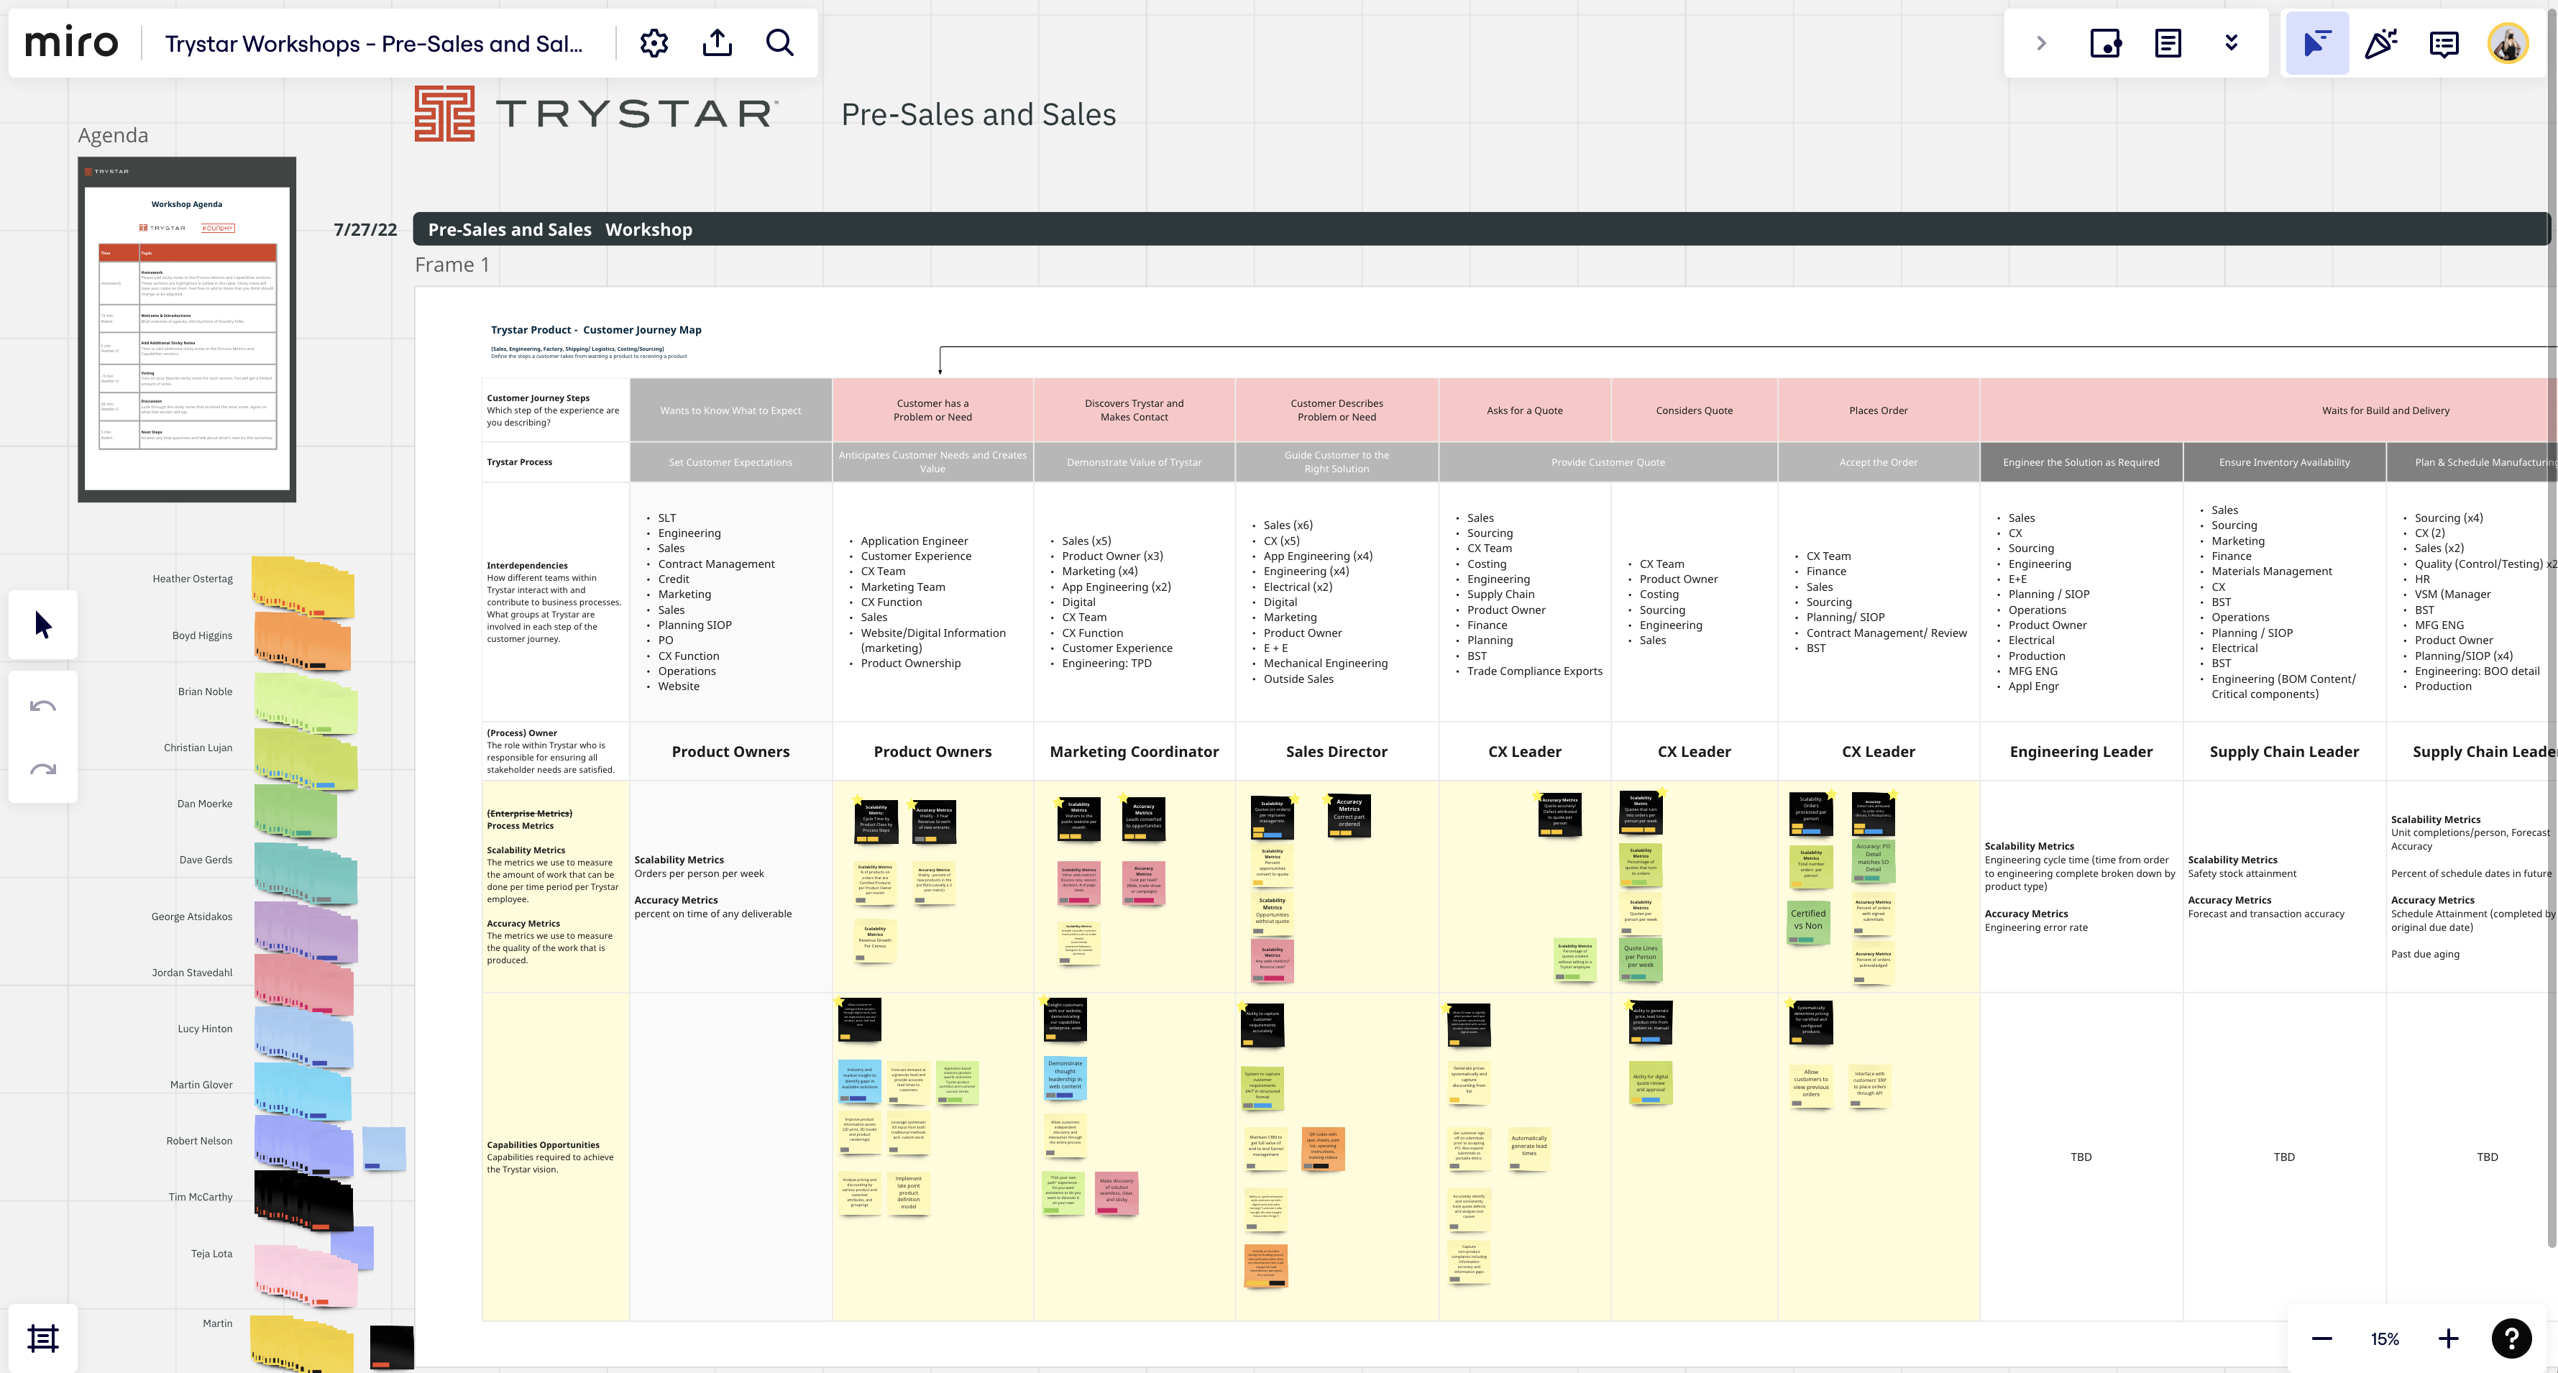Zoom in with the plus button
Image resolution: width=2558 pixels, height=1373 pixels.
2448,1338
